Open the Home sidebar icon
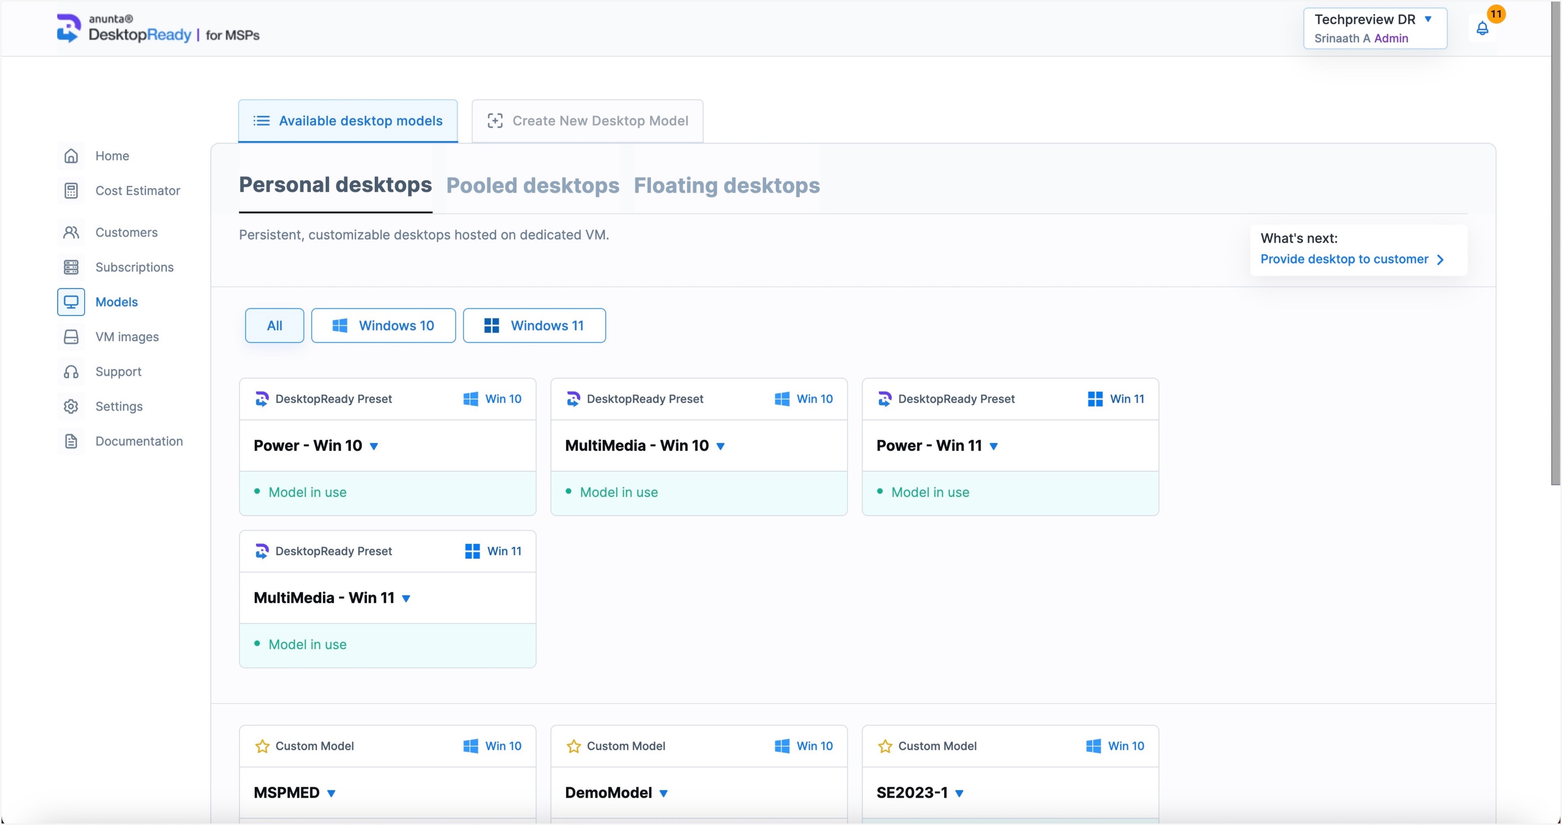The image size is (1562, 825). coord(71,156)
